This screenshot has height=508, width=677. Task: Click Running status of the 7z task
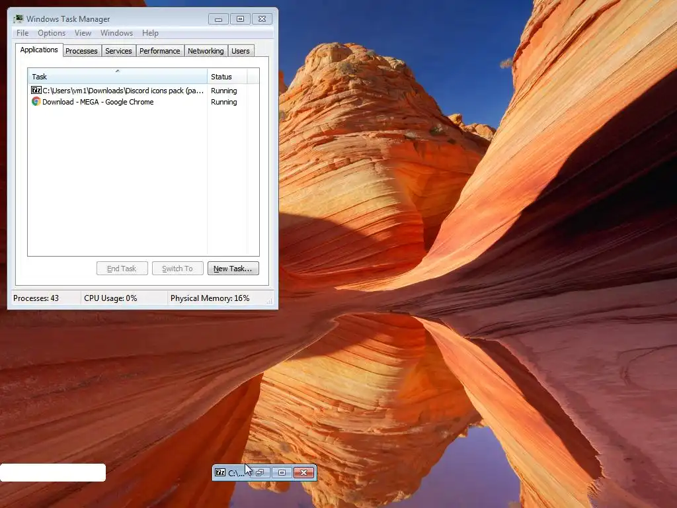[223, 91]
